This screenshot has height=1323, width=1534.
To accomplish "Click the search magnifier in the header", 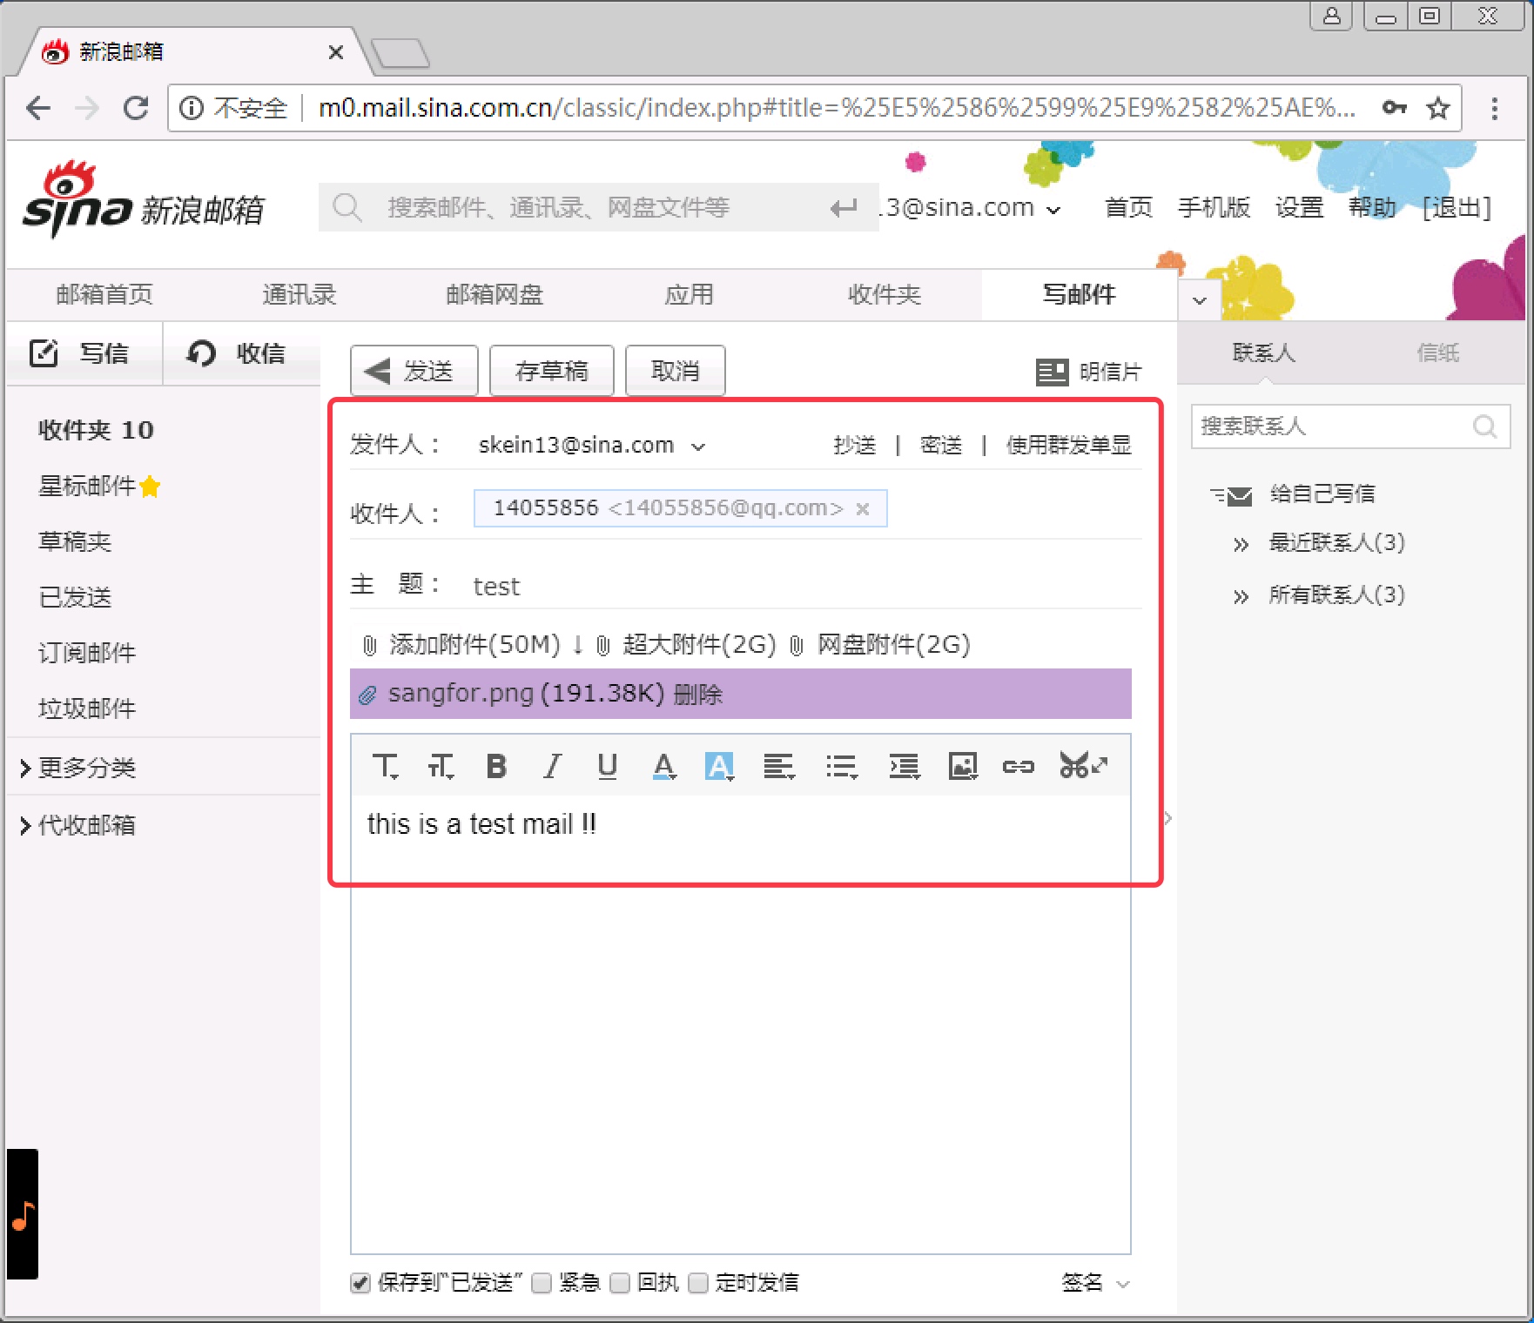I will pyautogui.click(x=347, y=207).
